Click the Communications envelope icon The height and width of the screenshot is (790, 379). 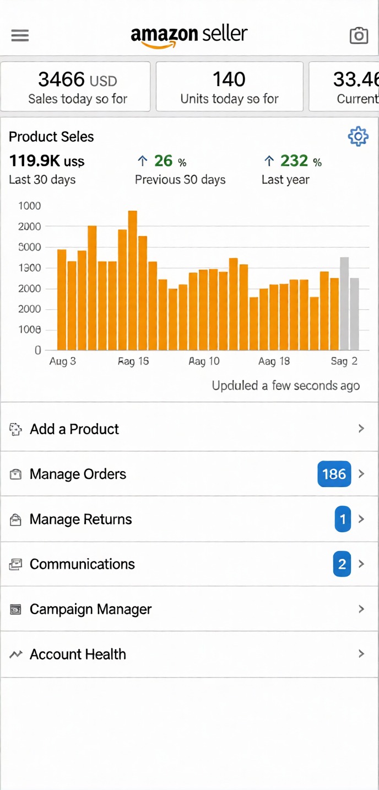tap(16, 564)
